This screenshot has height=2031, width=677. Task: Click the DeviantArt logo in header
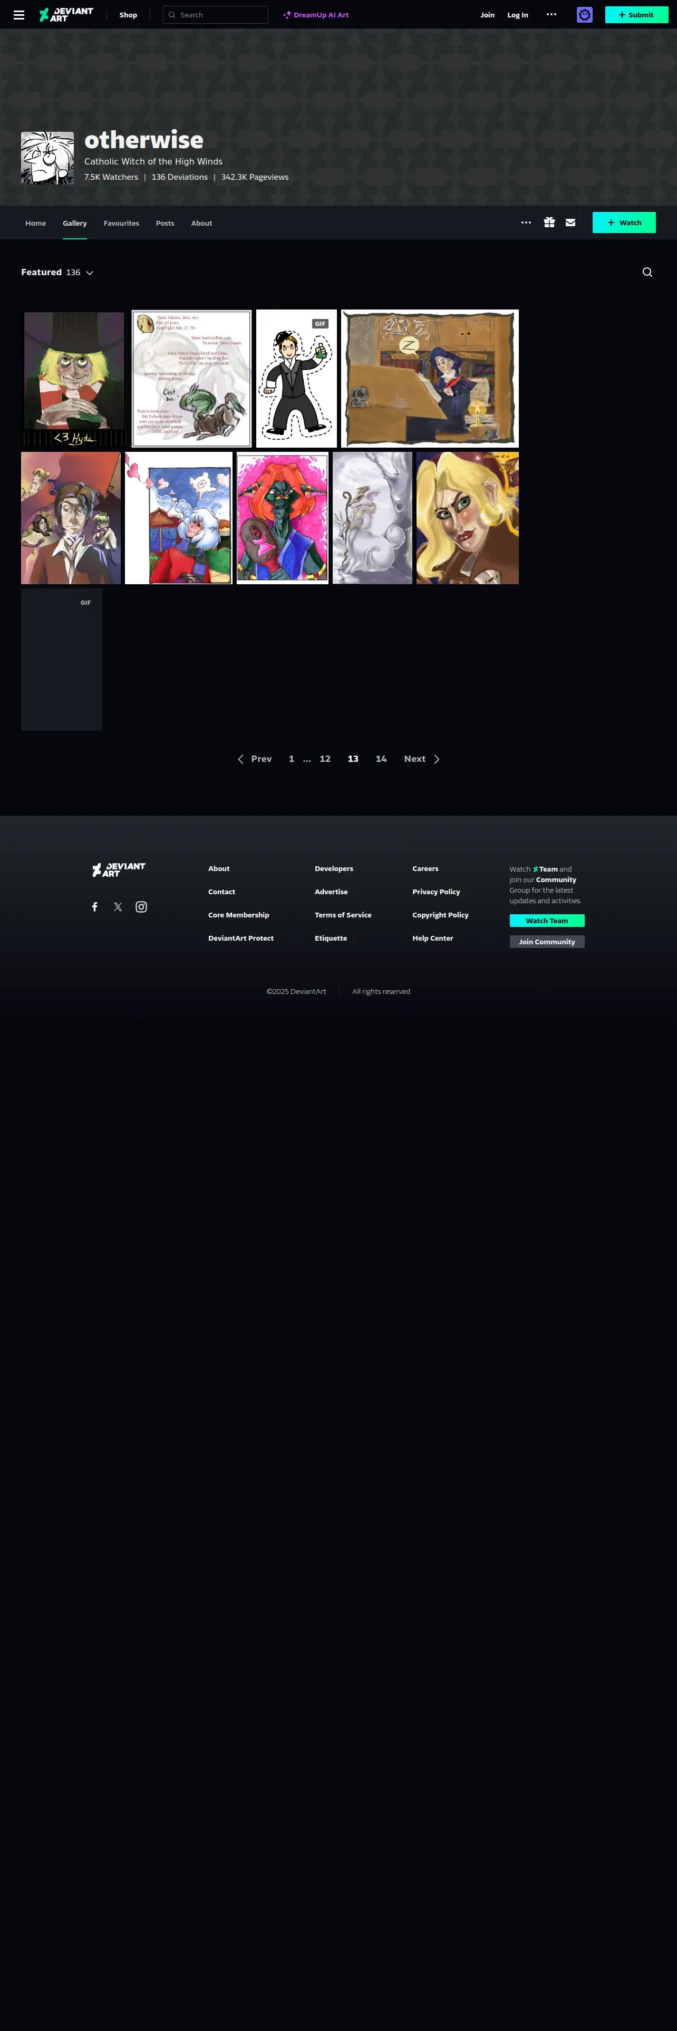pos(66,15)
